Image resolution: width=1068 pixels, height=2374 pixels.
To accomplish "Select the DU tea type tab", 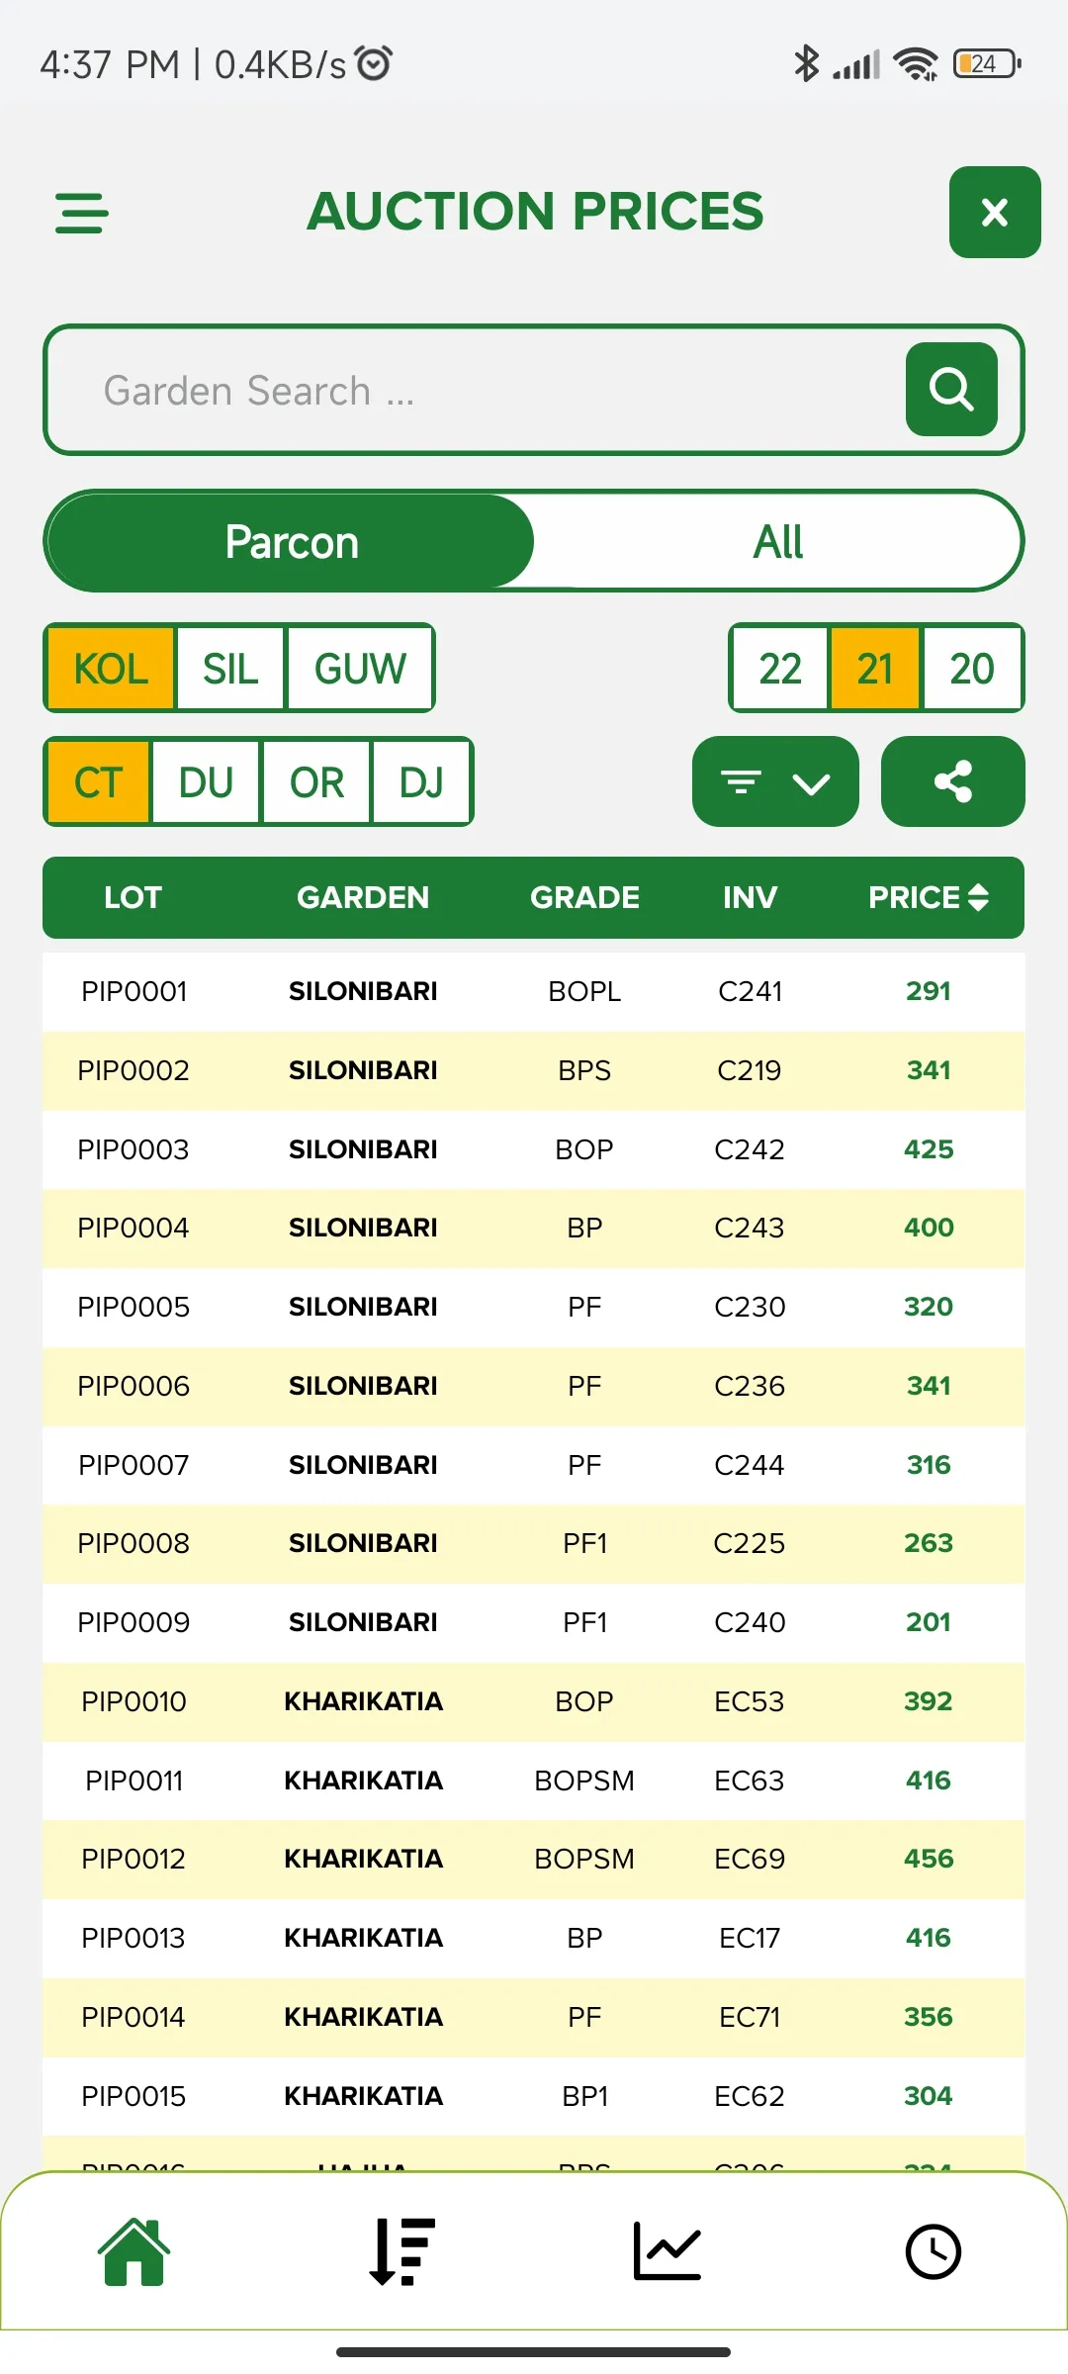I will point(206,782).
